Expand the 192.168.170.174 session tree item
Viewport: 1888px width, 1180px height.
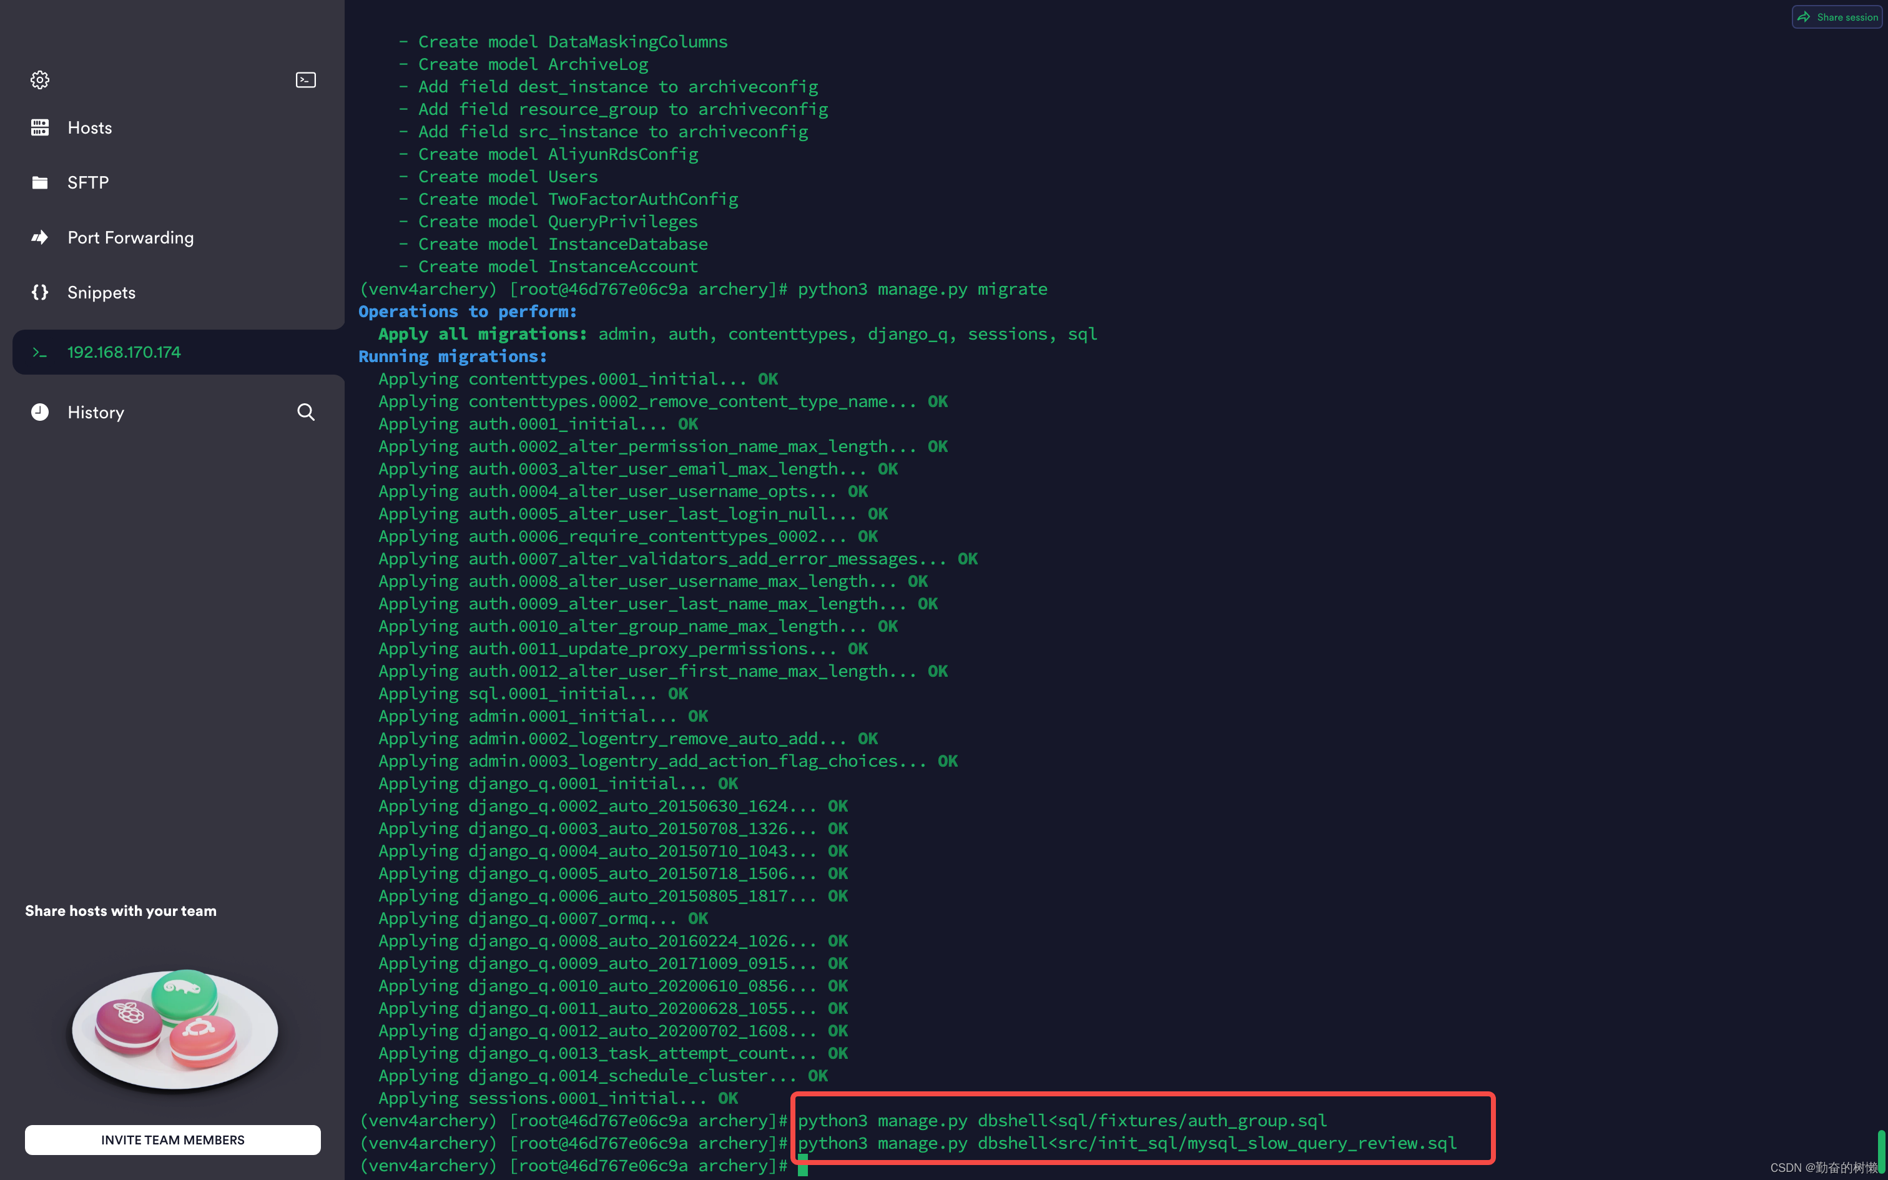pos(39,351)
